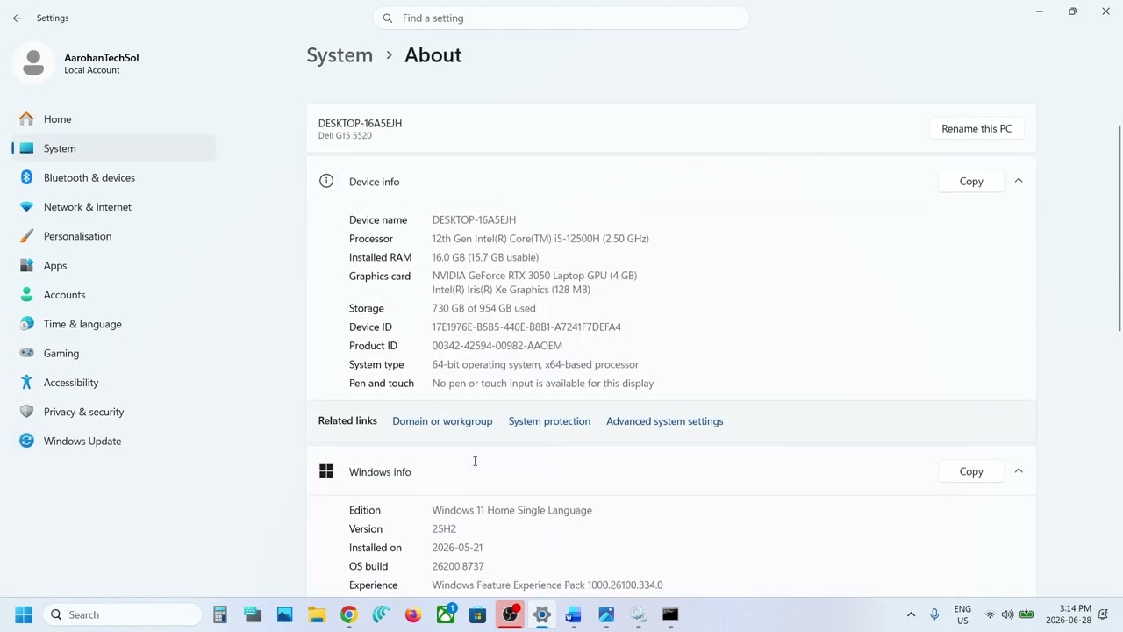Click the Product ID 00342-42594-00982-AAOEM

(x=497, y=346)
